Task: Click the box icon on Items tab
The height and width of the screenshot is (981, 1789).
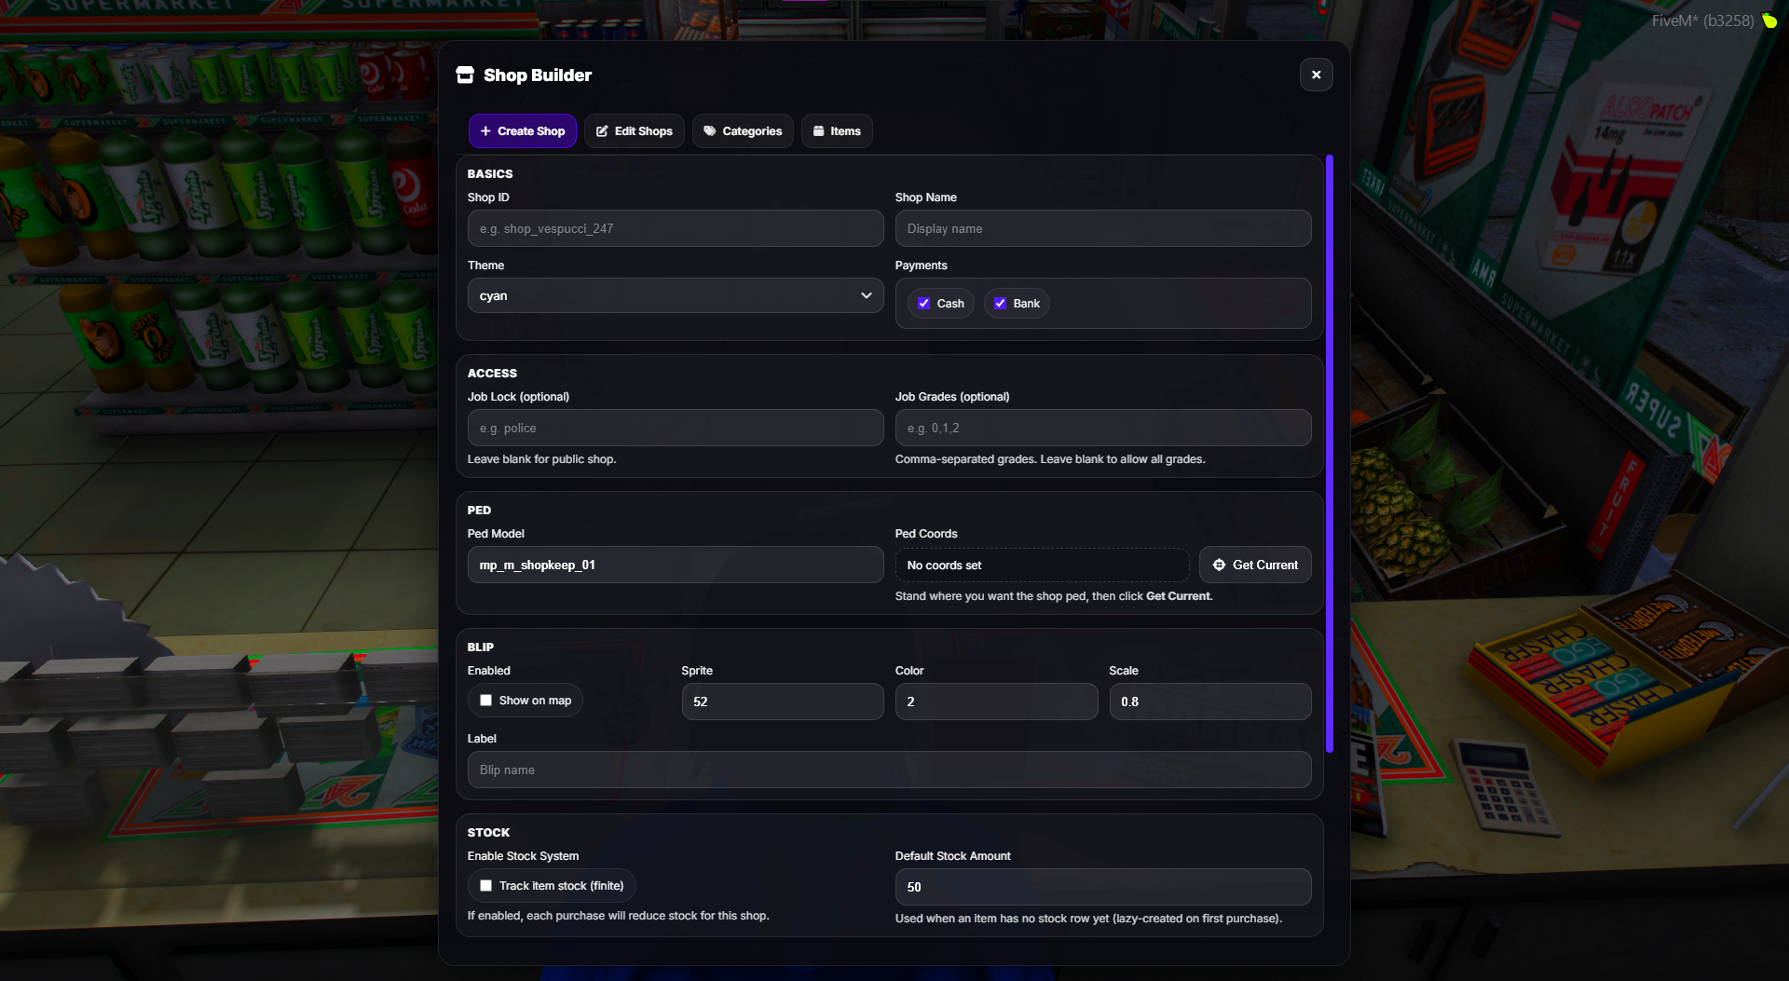Action: click(818, 131)
